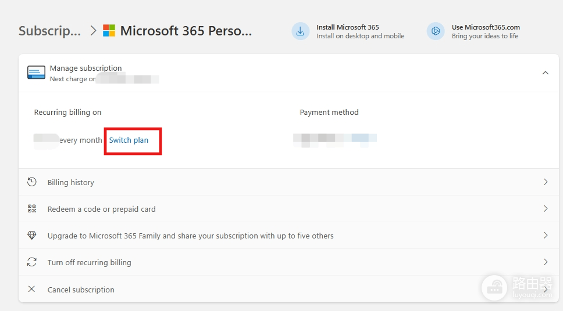Screen dimensions: 563x311
Task: Click the Use Microsoft365.com icon
Action: point(436,31)
